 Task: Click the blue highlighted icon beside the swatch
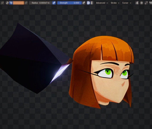11,3
